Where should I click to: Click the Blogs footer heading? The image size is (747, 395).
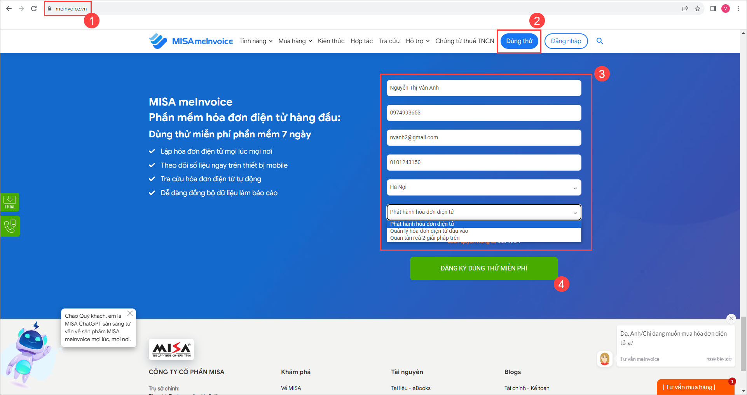click(x=513, y=372)
